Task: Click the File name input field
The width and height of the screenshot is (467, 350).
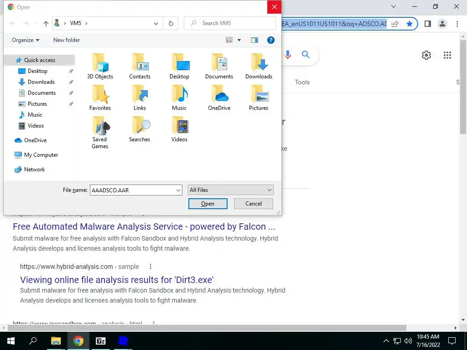Action: coord(133,190)
